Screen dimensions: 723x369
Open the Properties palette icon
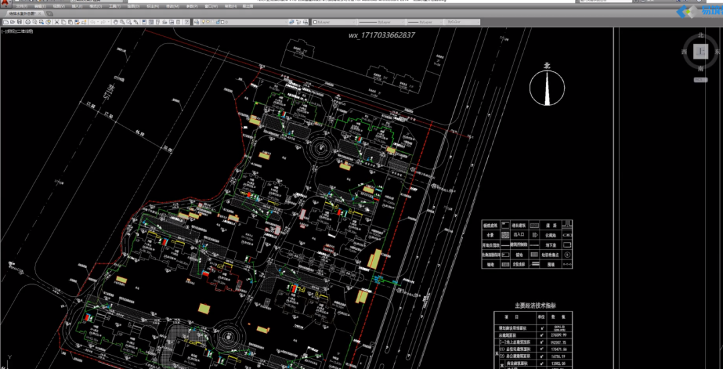click(144, 22)
